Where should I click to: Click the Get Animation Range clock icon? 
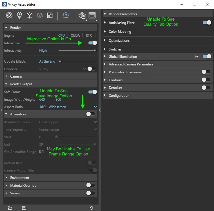pyautogui.click(x=42, y=152)
